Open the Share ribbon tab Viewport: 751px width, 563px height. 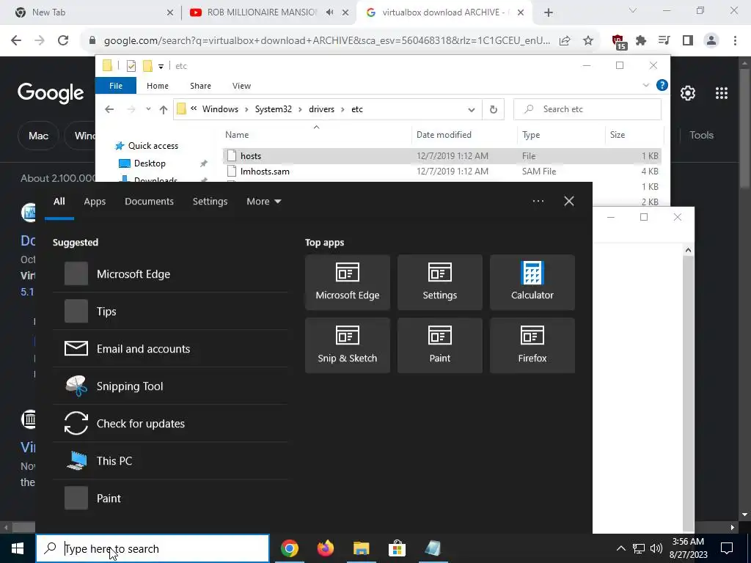[x=200, y=86]
